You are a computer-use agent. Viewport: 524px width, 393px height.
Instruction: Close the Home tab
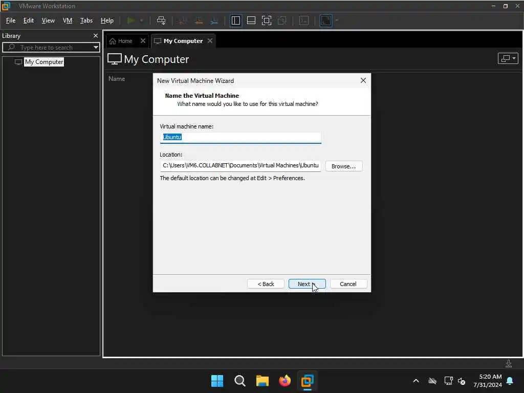tap(143, 41)
